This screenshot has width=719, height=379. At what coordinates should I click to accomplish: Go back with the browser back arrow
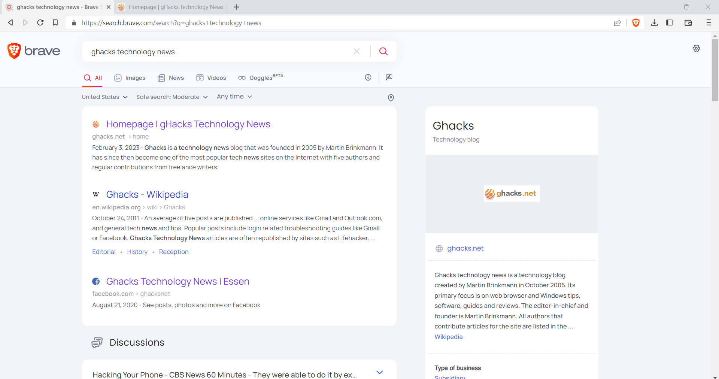pyautogui.click(x=11, y=22)
